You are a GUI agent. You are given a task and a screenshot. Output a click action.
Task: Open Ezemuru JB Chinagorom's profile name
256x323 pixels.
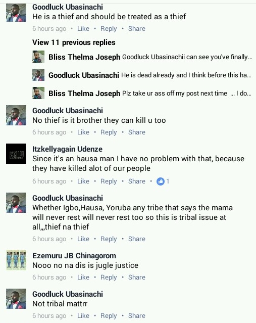(74, 256)
